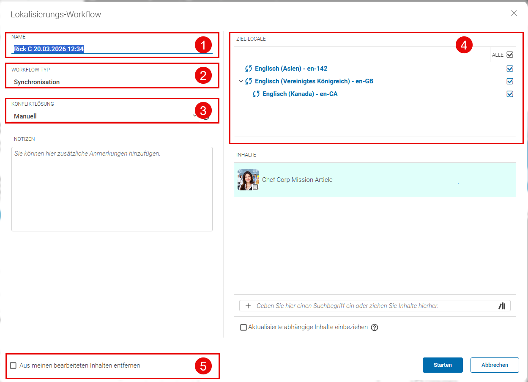
Task: Select Englisch (Kanada) - en-CA tree entry
Action: [300, 94]
